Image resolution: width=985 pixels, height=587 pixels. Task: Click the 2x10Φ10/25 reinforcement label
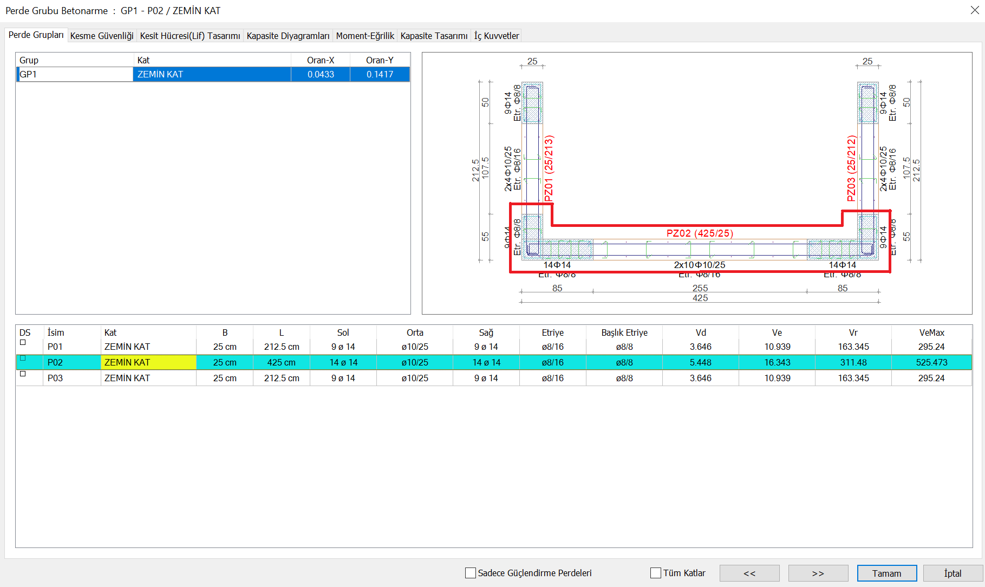pyautogui.click(x=700, y=265)
